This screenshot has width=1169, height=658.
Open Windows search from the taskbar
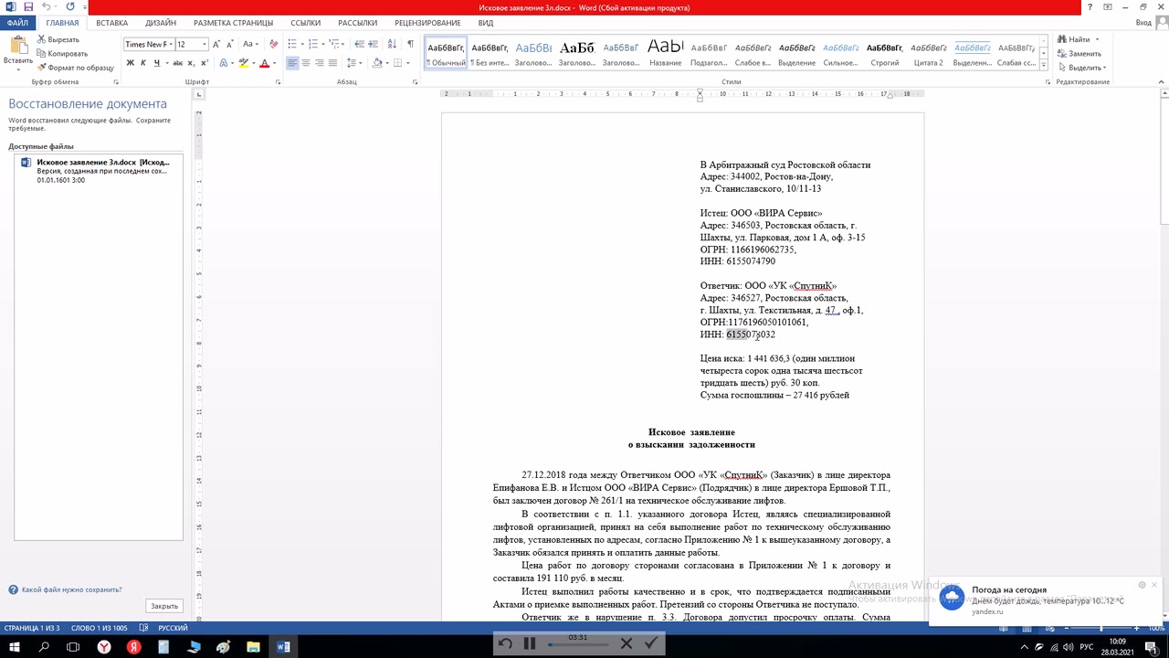tap(44, 647)
